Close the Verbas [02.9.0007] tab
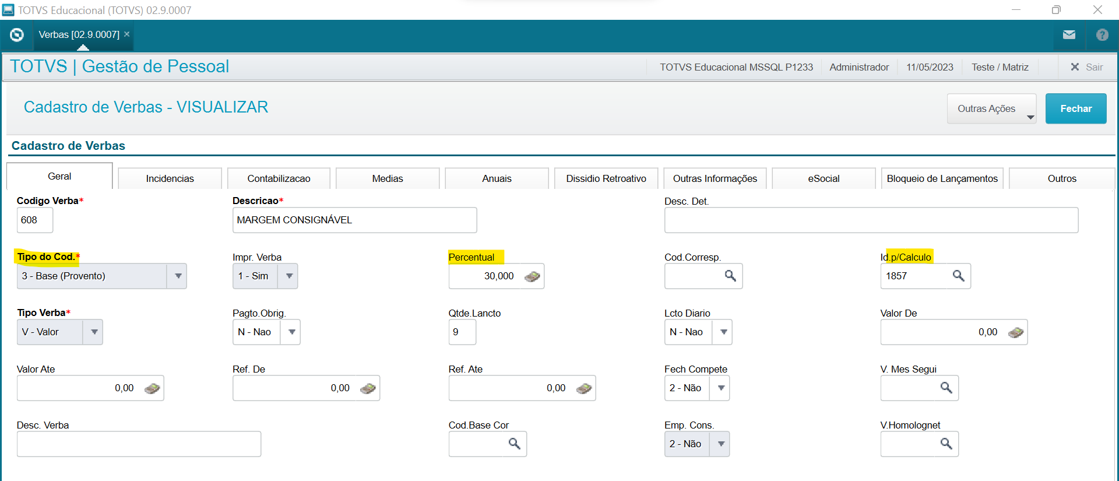The width and height of the screenshot is (1119, 481). 126,34
